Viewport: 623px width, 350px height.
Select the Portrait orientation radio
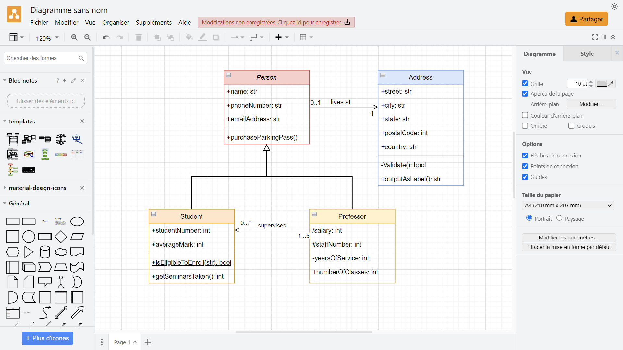529,218
